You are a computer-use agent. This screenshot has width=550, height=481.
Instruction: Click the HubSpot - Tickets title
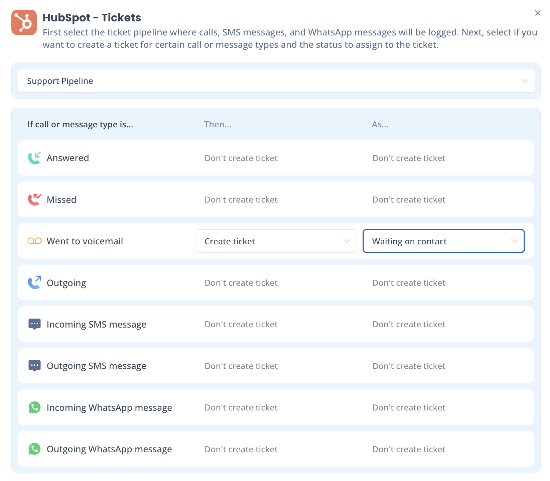[92, 17]
